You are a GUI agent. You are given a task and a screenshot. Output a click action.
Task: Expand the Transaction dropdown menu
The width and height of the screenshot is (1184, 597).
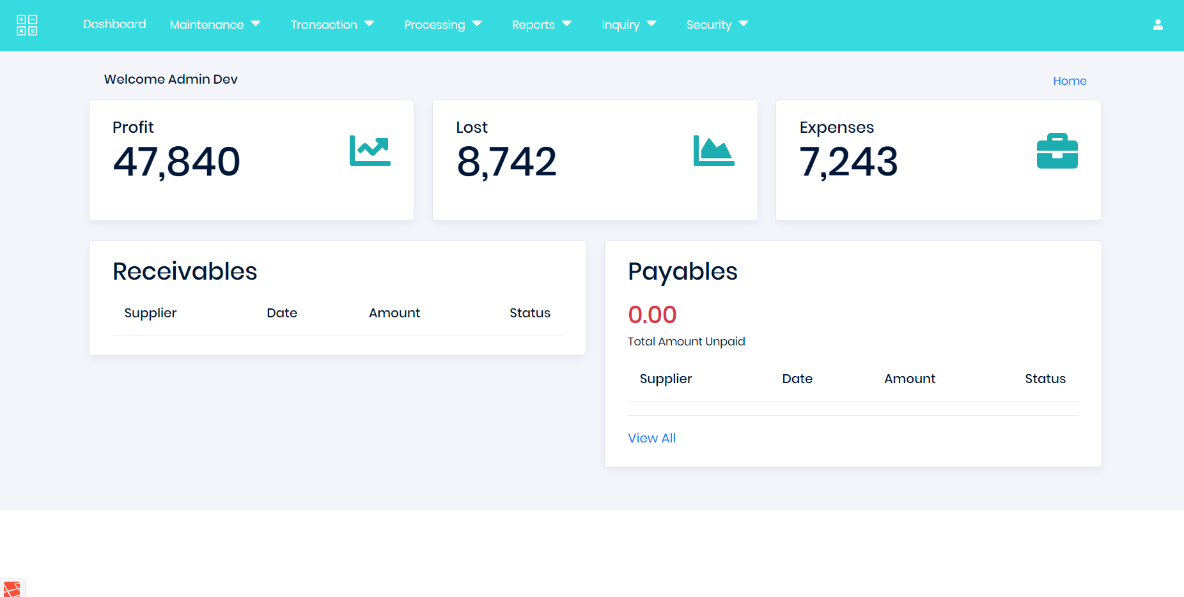click(x=332, y=25)
